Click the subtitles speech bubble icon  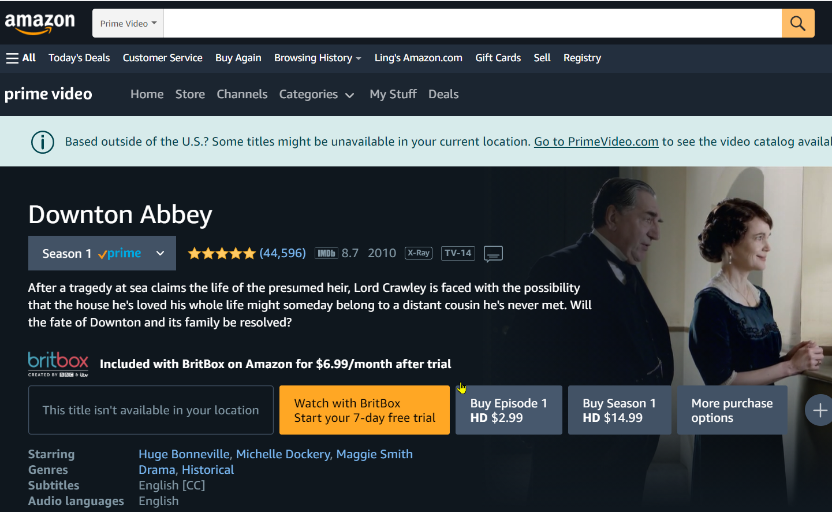(x=493, y=254)
